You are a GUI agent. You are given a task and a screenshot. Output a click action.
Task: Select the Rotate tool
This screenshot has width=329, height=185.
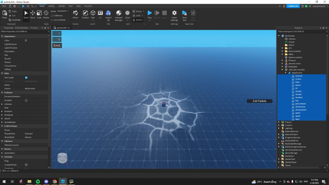[x=46, y=14]
